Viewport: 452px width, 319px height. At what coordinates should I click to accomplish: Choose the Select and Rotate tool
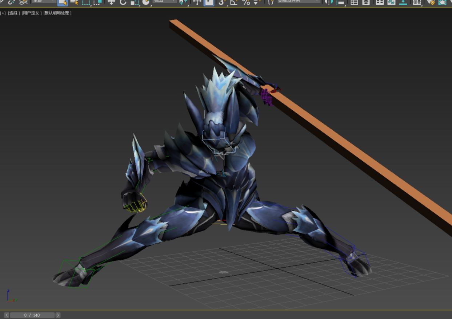coord(123,2)
